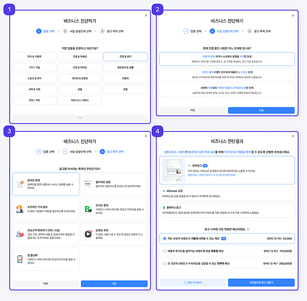Choose the smartphone icon for 앱 활성화
Viewport: 307px width, 301px height.
(20, 259)
